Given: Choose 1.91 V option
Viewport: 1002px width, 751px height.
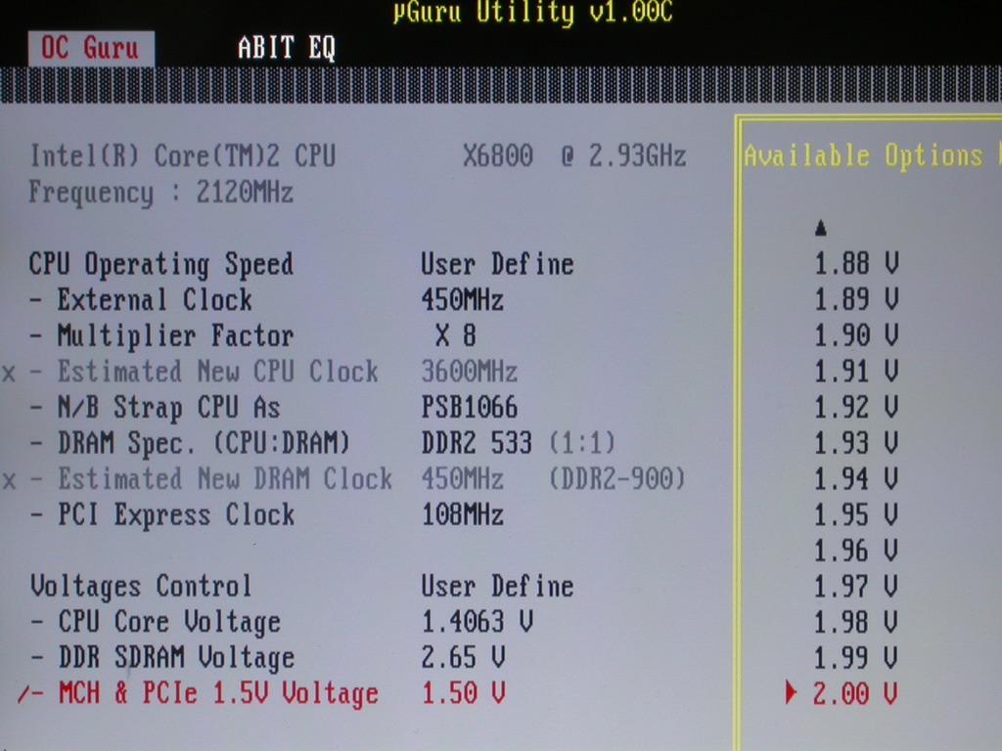Looking at the screenshot, I should click(x=856, y=371).
